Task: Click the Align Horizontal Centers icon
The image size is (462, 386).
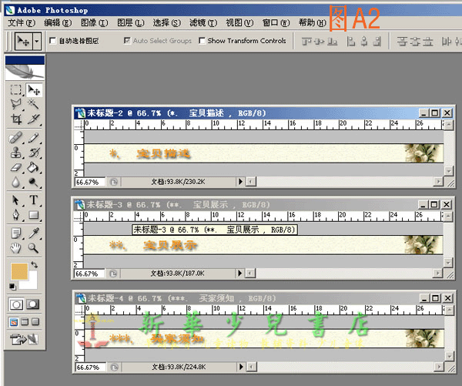Action: (364, 42)
